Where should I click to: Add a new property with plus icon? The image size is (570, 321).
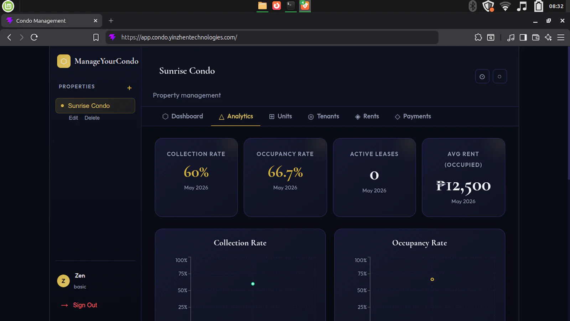tap(129, 88)
